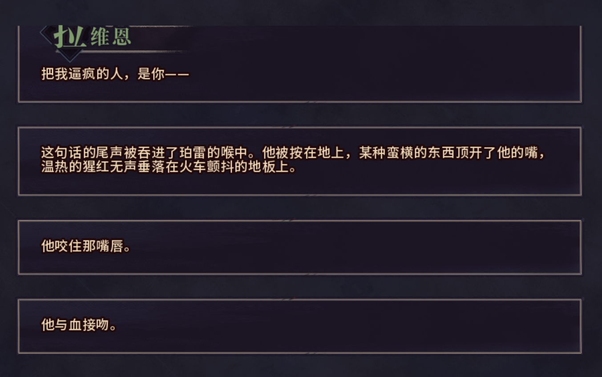Select the log entry 他咬住那嘴唇。
602x377 pixels.
299,247
